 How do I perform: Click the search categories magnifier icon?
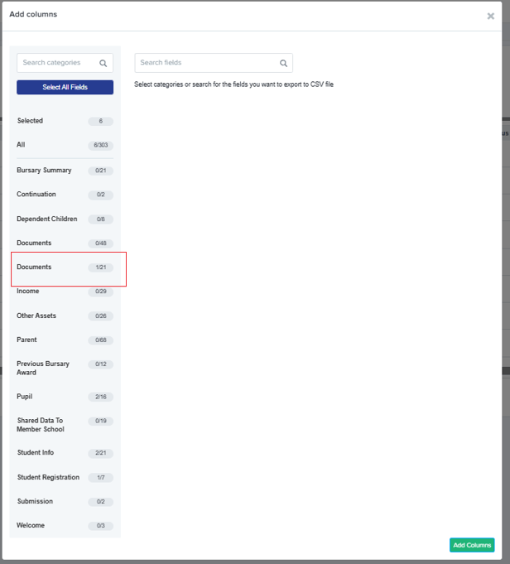click(x=103, y=63)
